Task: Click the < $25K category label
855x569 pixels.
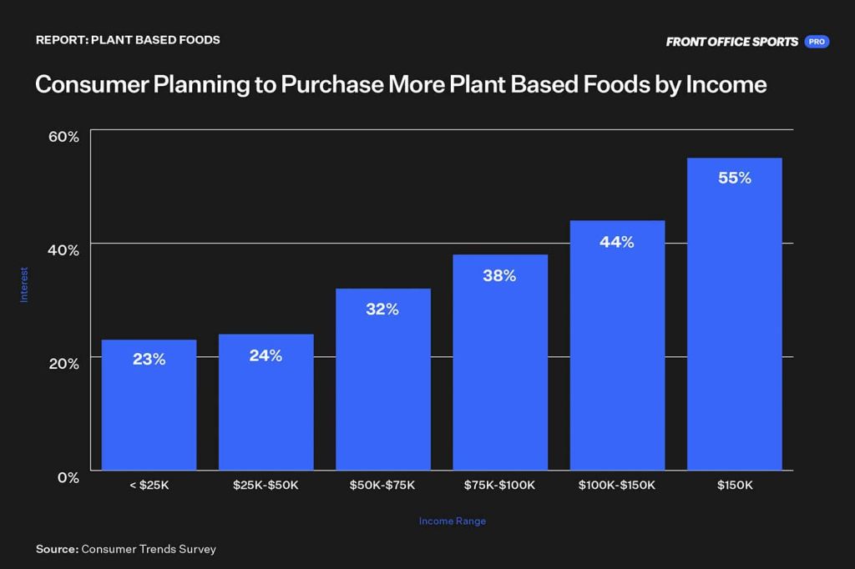Action: click(x=149, y=485)
